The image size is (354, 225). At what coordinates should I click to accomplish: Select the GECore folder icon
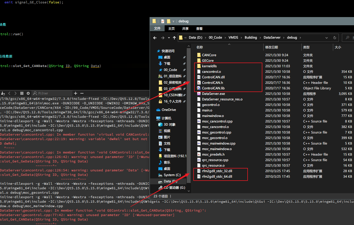point(199,60)
